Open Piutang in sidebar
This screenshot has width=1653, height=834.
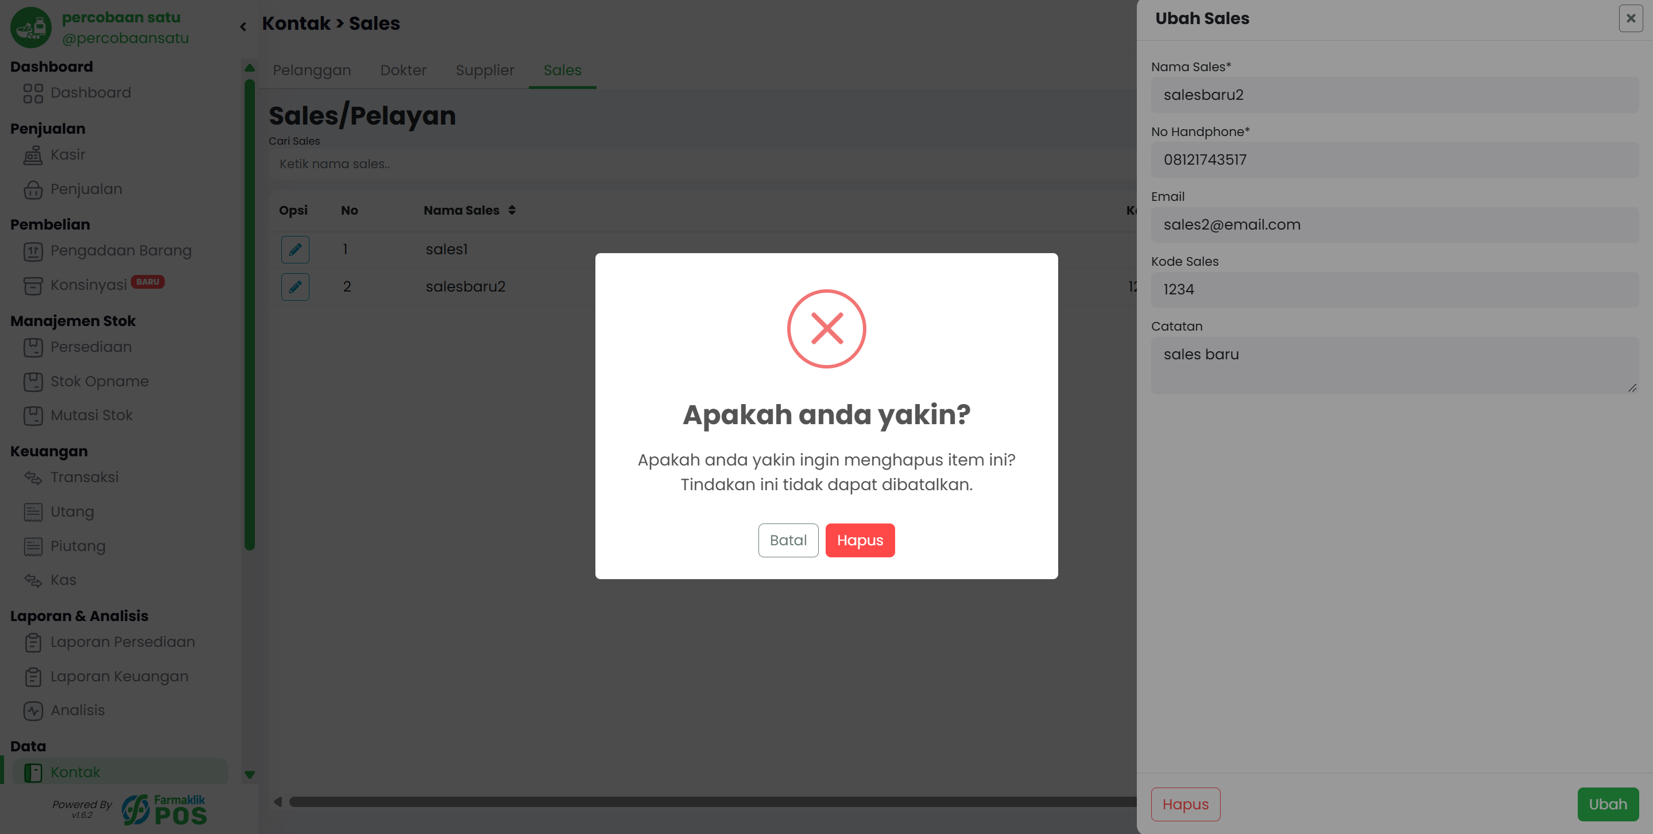[x=64, y=546]
